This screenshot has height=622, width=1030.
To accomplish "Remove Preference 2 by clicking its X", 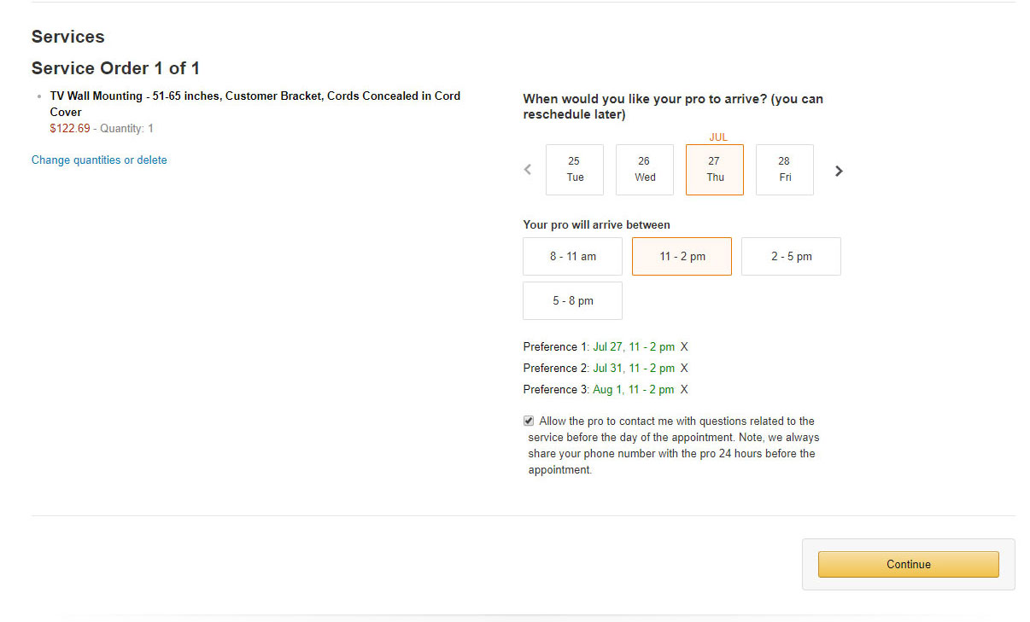I will coord(682,368).
